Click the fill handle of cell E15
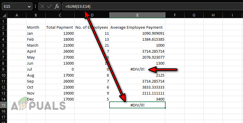The height and width of the screenshot is (123, 243). (x=165, y=108)
